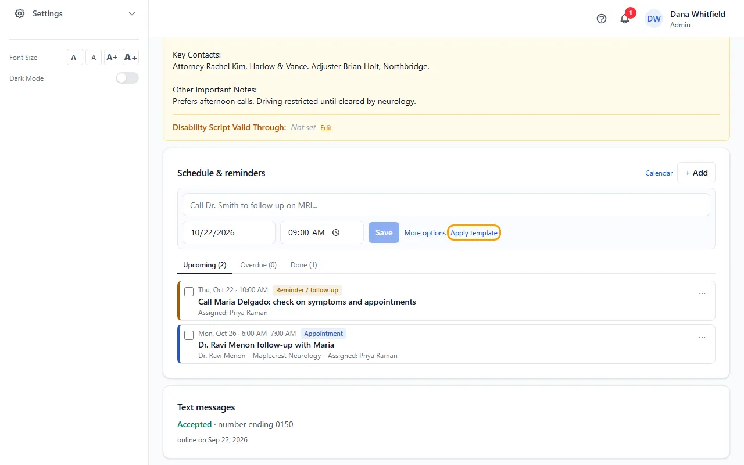Edit Disability Script Valid Through date

click(x=326, y=128)
